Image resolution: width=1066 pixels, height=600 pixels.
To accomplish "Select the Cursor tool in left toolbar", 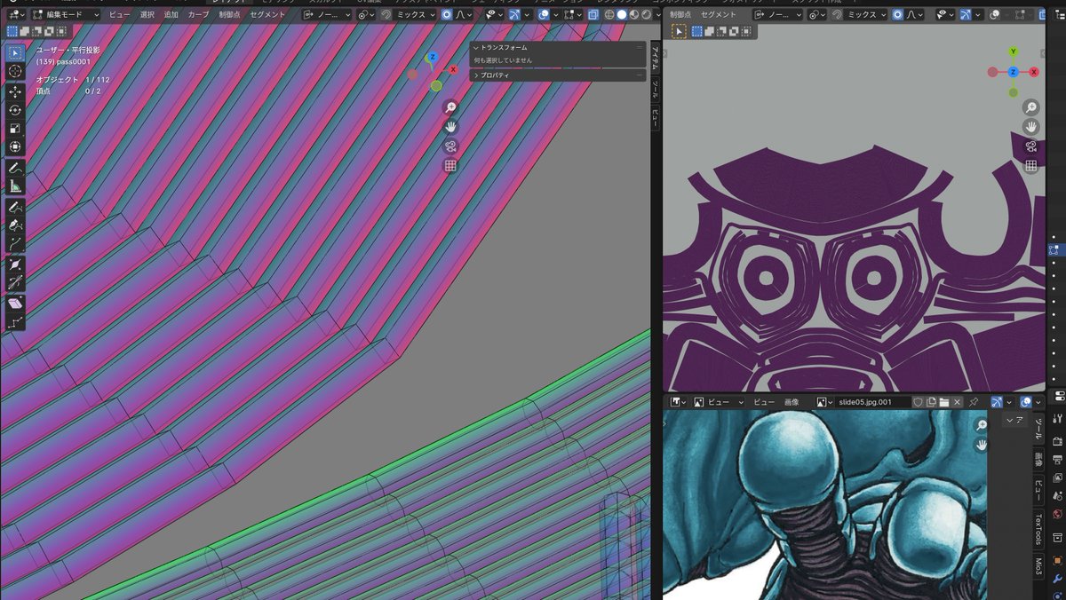I will coord(15,71).
